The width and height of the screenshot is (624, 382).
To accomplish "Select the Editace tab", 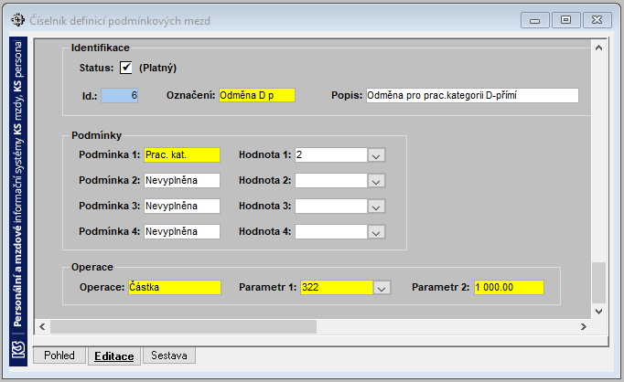I will tap(114, 356).
